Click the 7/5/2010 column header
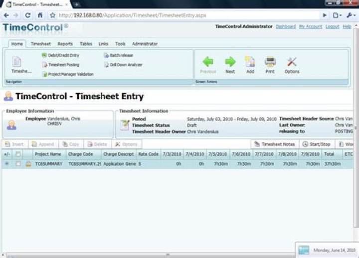Image resolution: width=359 pixels, height=258 pixels. (218, 154)
